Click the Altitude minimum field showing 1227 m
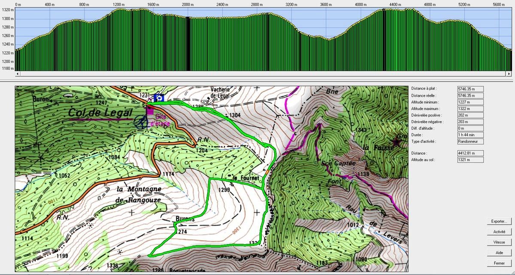Image resolution: width=515 pixels, height=275 pixels. (x=471, y=102)
